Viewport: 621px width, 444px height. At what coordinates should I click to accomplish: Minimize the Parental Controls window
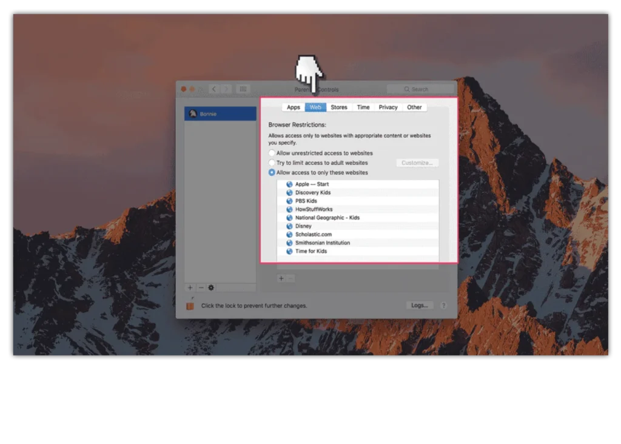point(192,89)
